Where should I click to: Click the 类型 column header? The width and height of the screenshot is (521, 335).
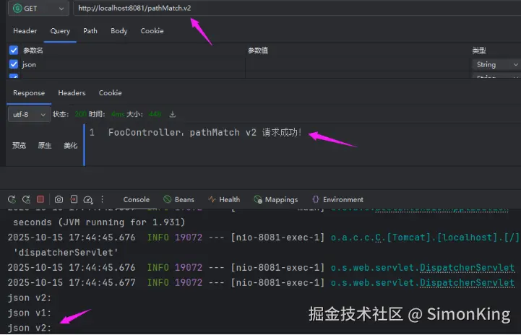tap(479, 51)
